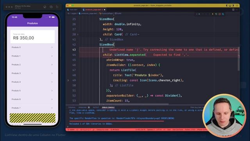
Task: Tap the Produto 6 row in the simulator
Action: [32, 99]
